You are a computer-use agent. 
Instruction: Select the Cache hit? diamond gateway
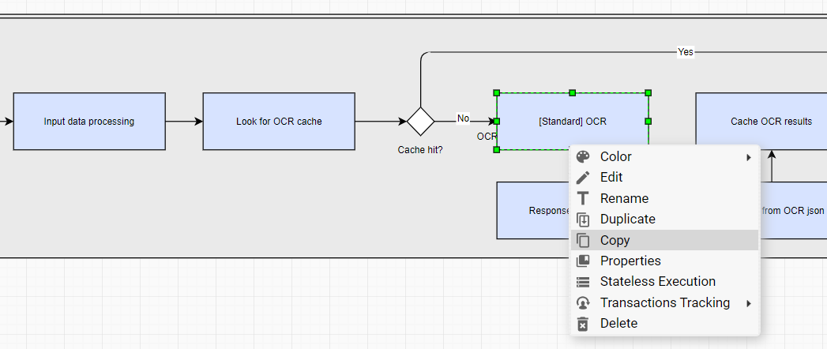click(420, 122)
